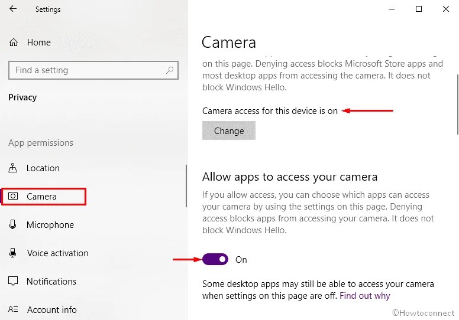Open Account info settings

[x=52, y=309]
